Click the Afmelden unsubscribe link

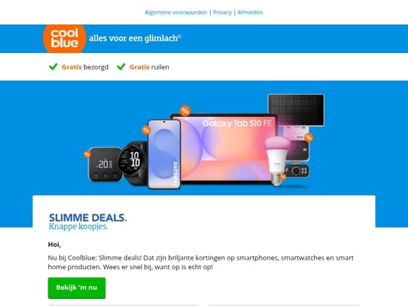pos(250,12)
